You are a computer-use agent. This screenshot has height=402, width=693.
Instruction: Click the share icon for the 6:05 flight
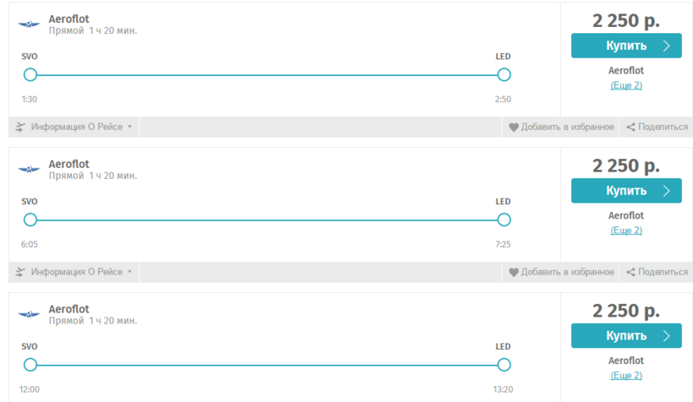(x=630, y=272)
